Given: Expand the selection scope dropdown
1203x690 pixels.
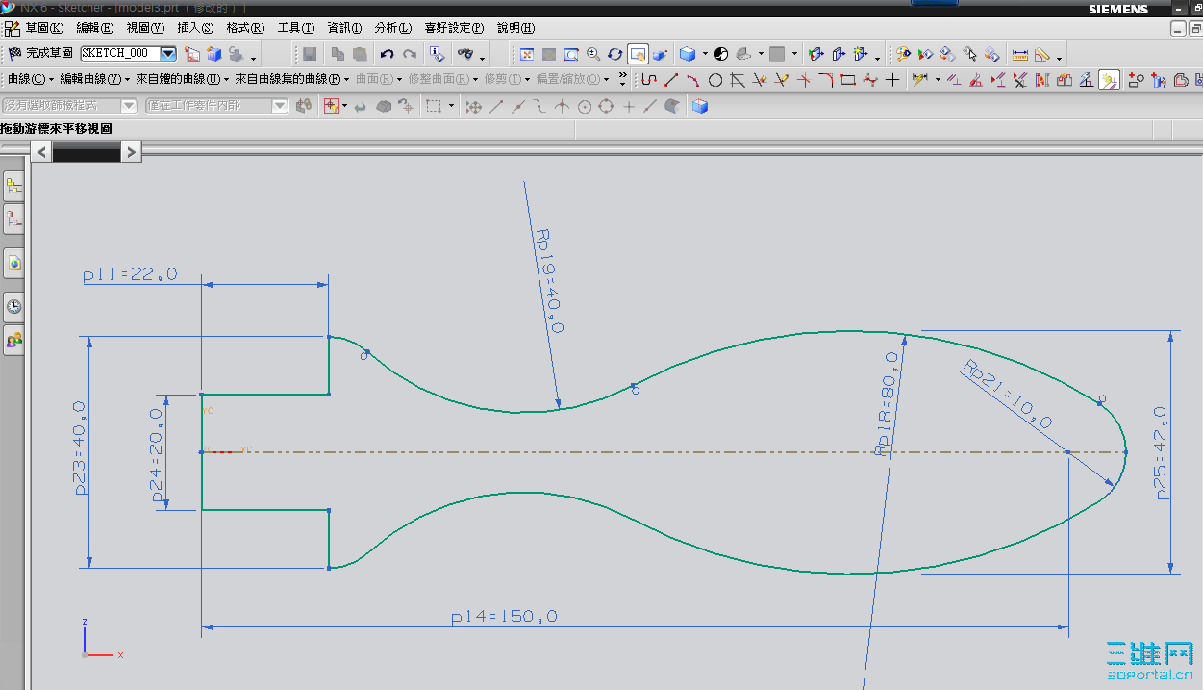Looking at the screenshot, I should (280, 106).
